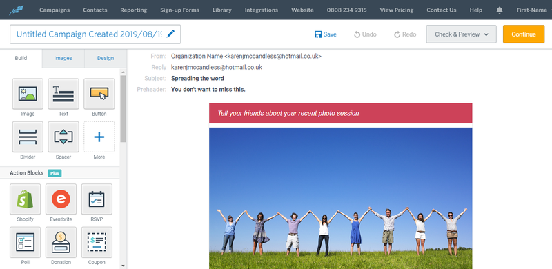Switch to the Design tab
The width and height of the screenshot is (552, 269).
click(106, 59)
